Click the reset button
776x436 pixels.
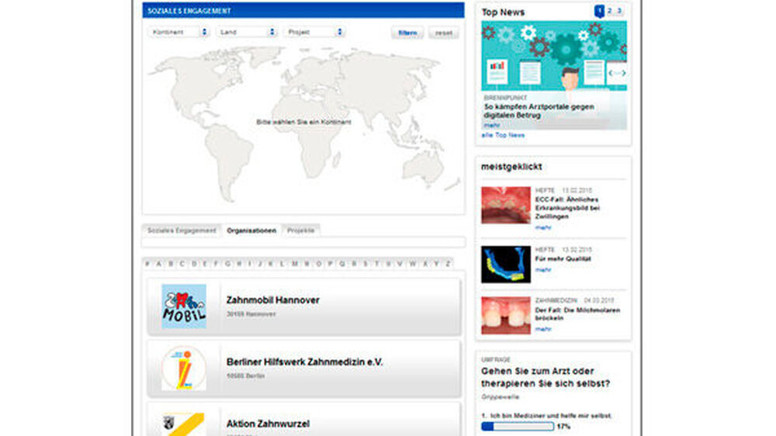point(444,33)
